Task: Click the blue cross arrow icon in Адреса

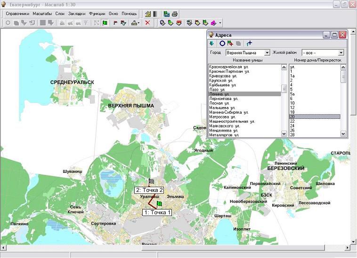Action: (249, 43)
